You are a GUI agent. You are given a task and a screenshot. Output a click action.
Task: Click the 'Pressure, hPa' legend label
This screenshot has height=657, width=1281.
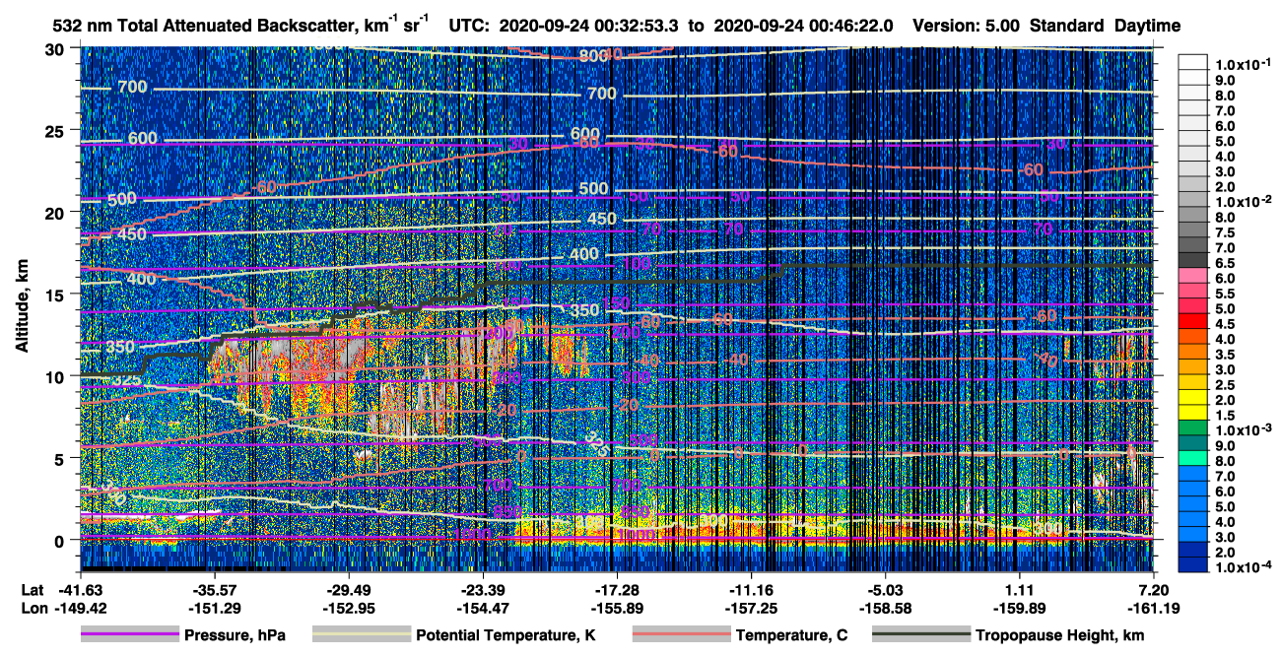(x=235, y=635)
